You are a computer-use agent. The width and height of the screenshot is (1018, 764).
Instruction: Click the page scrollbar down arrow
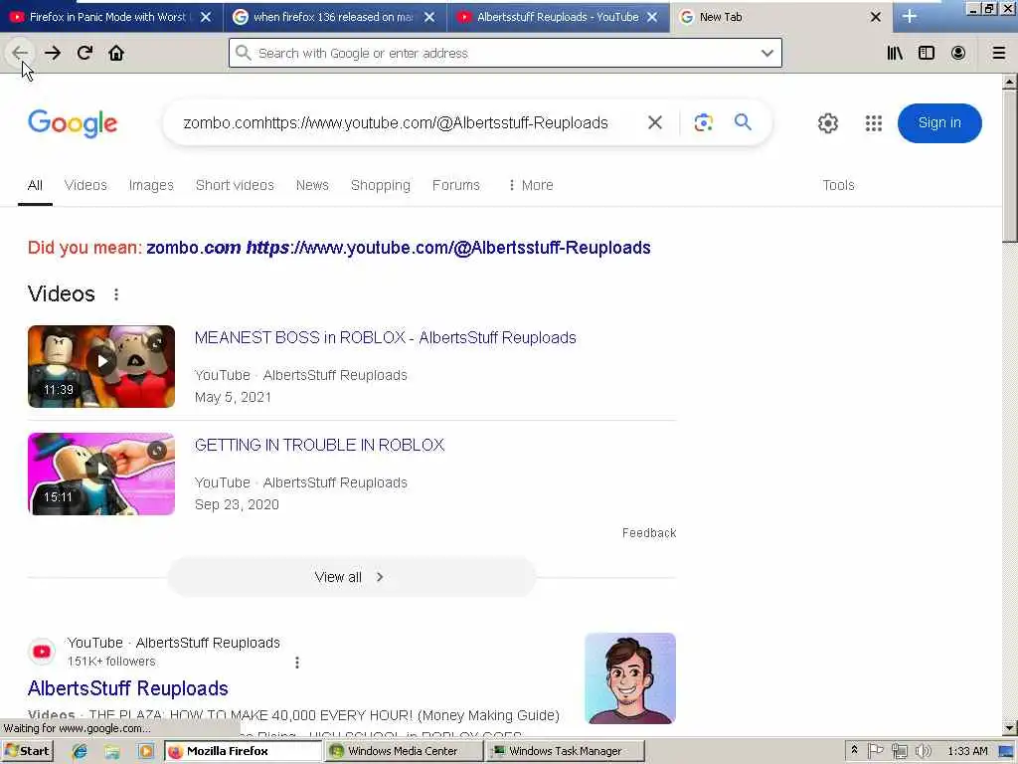(x=1010, y=728)
